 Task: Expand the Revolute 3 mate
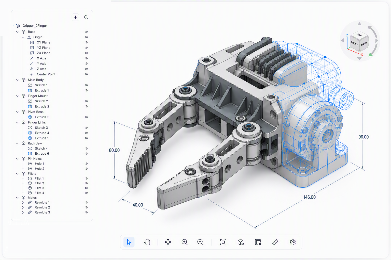pyautogui.click(x=23, y=213)
